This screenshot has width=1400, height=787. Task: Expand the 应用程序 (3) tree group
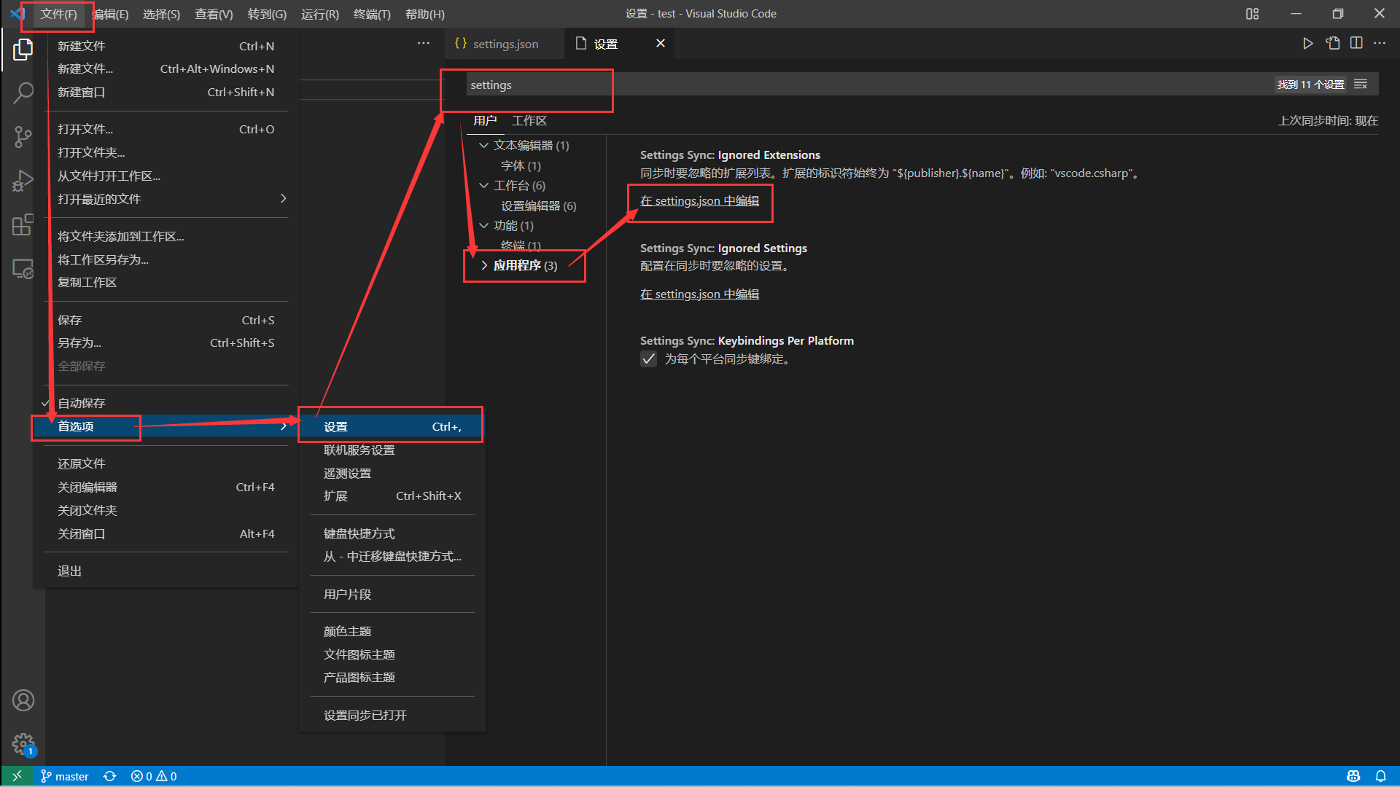click(x=483, y=266)
